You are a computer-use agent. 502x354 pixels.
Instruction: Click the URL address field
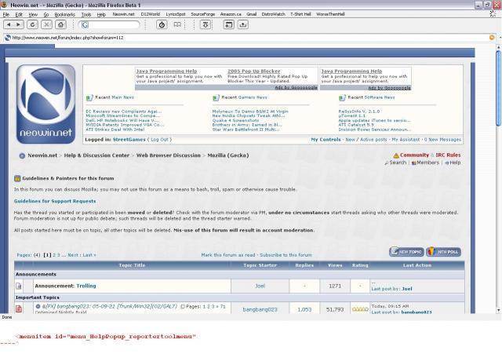[x=249, y=38]
